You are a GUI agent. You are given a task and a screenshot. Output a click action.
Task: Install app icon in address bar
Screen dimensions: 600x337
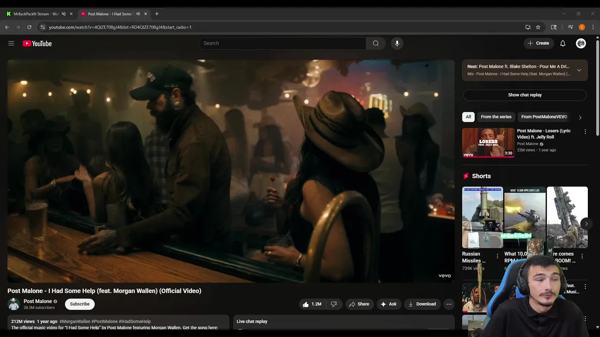coord(528,27)
